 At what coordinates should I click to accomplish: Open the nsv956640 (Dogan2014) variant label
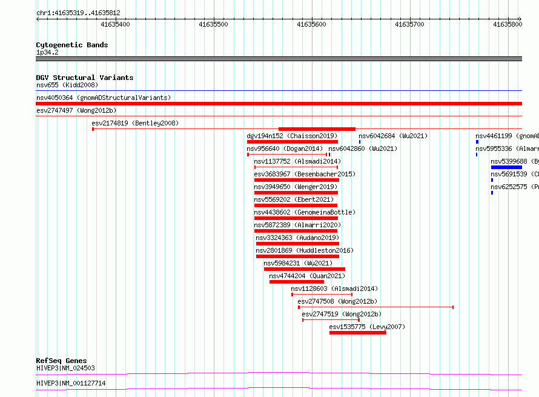coord(285,148)
